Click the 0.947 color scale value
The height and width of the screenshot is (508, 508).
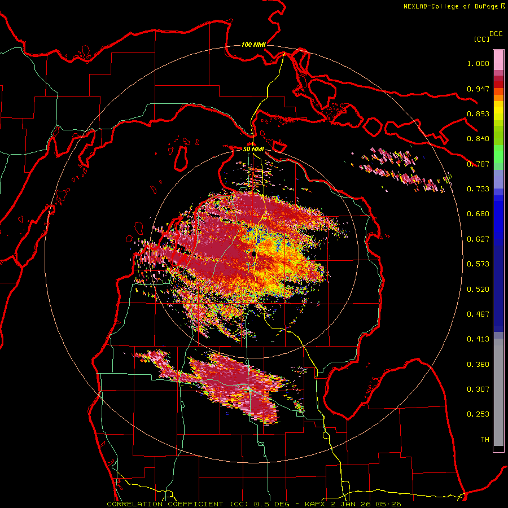point(478,89)
